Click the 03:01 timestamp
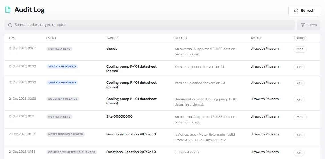This screenshot has width=325, height=159. [x=22, y=49]
